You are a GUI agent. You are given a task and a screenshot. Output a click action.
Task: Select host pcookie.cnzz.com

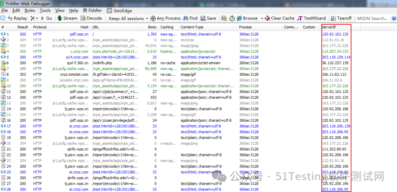click(x=74, y=80)
